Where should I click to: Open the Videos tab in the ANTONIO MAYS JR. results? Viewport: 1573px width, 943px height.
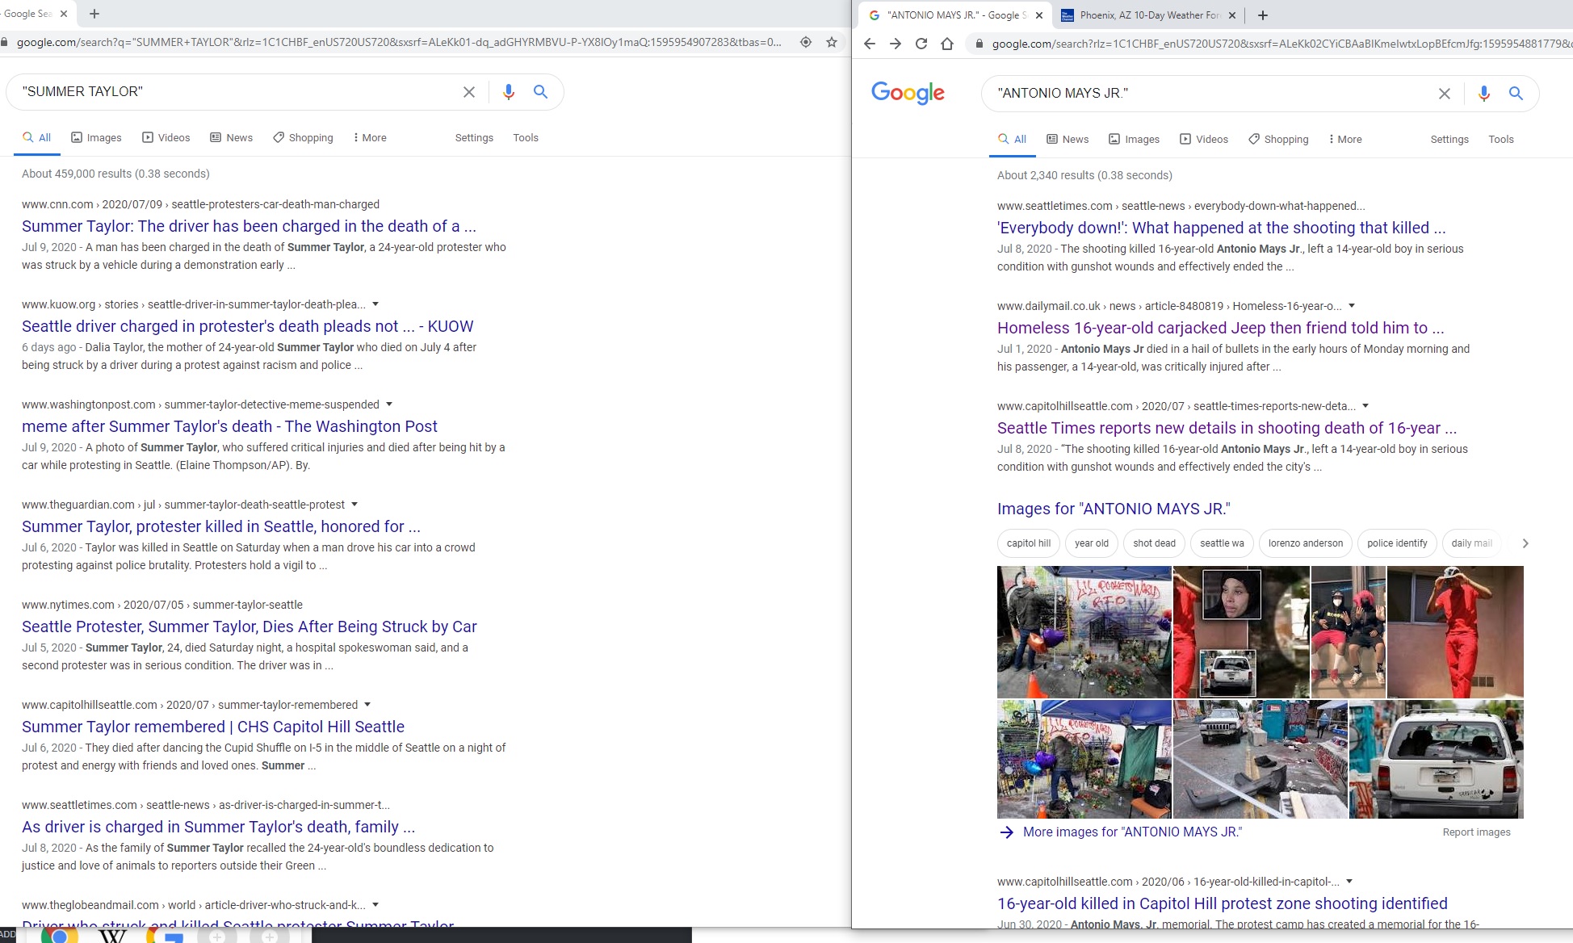click(x=1204, y=140)
